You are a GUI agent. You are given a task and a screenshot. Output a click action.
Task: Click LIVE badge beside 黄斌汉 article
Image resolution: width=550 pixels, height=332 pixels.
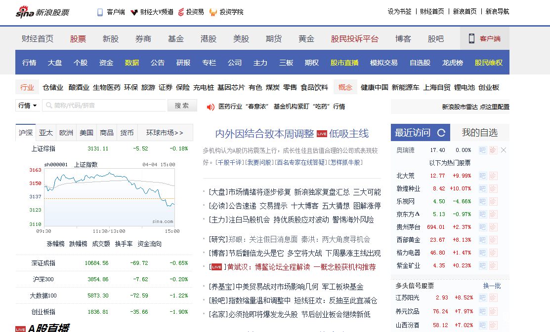(x=216, y=267)
